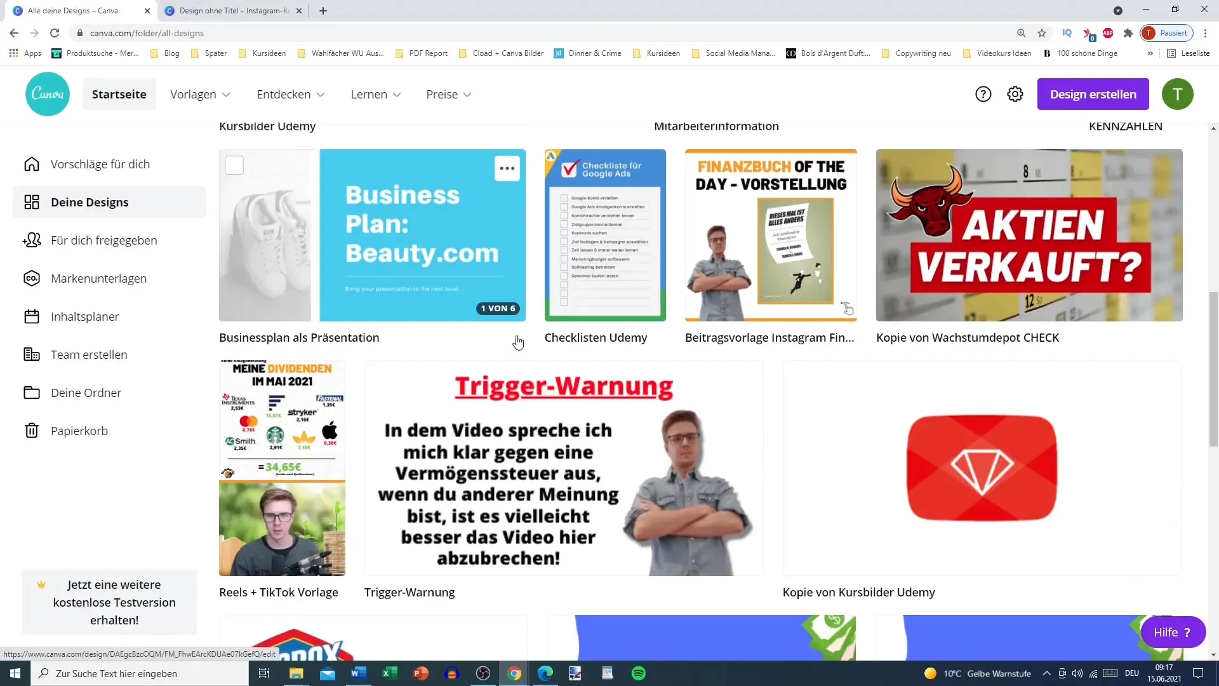
Task: Open the red YouTube logo design thumbnail
Action: [982, 468]
